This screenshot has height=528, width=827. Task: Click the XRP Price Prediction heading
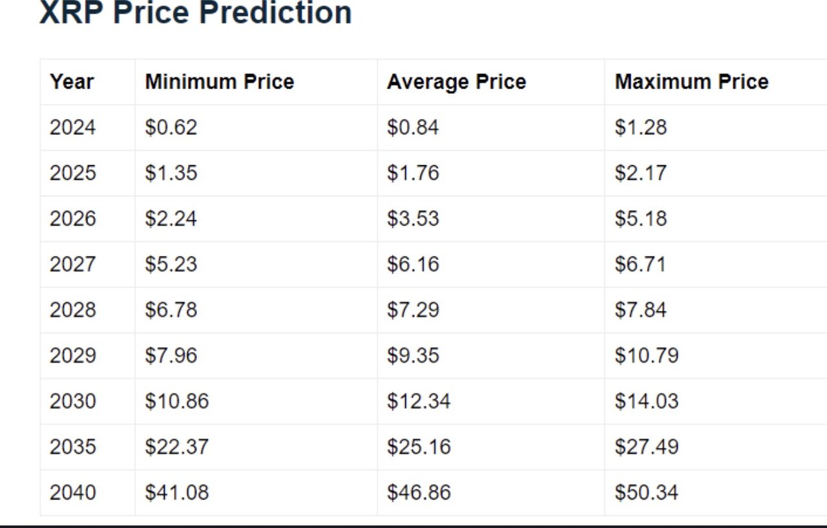click(195, 12)
